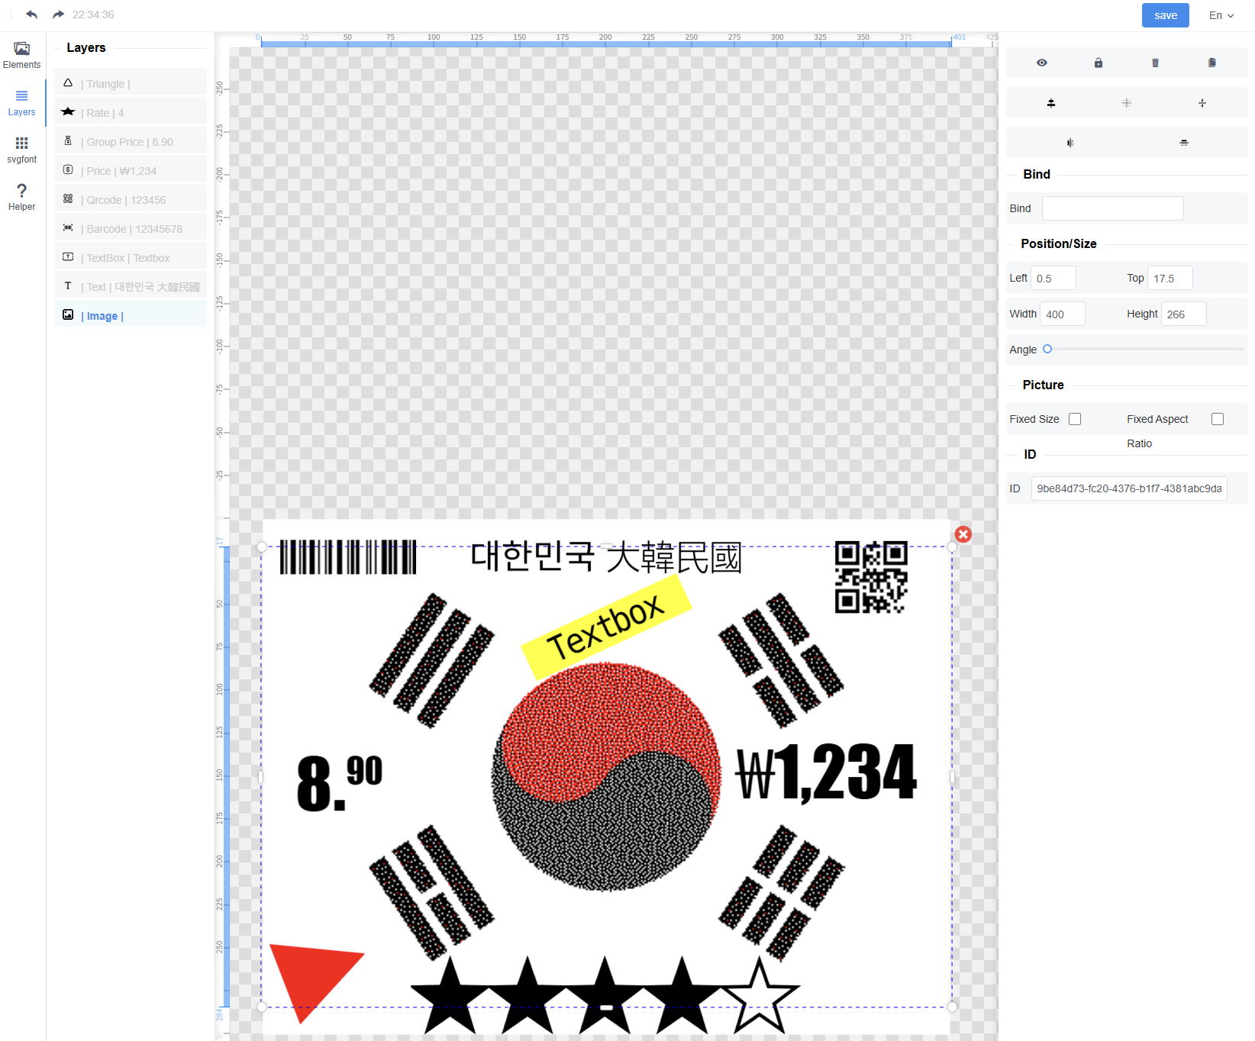Switch to the Layers sidebar tab

22,102
